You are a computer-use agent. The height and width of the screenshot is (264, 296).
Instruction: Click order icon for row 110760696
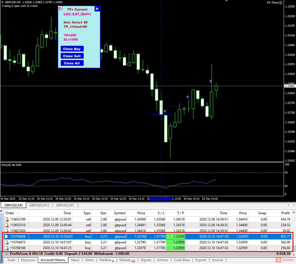[x=7, y=237]
